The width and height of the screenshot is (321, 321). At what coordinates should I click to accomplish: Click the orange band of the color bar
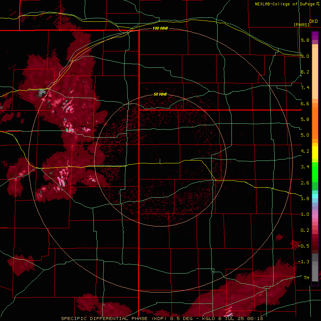pyautogui.click(x=315, y=121)
